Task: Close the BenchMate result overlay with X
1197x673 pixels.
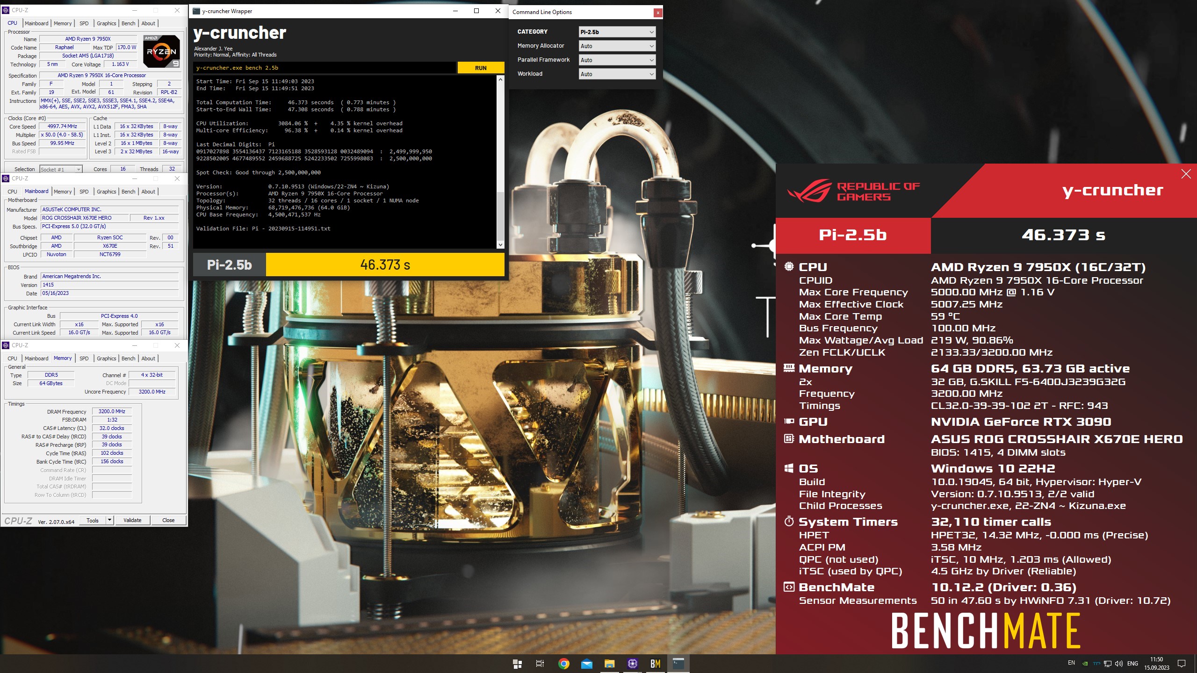Action: [1186, 174]
